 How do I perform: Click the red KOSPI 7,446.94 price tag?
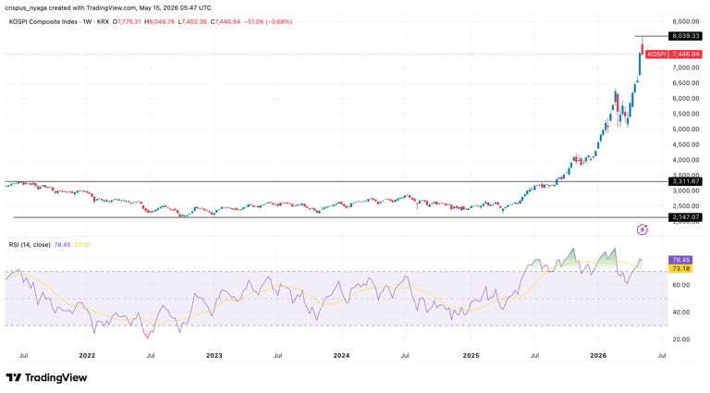coord(674,55)
